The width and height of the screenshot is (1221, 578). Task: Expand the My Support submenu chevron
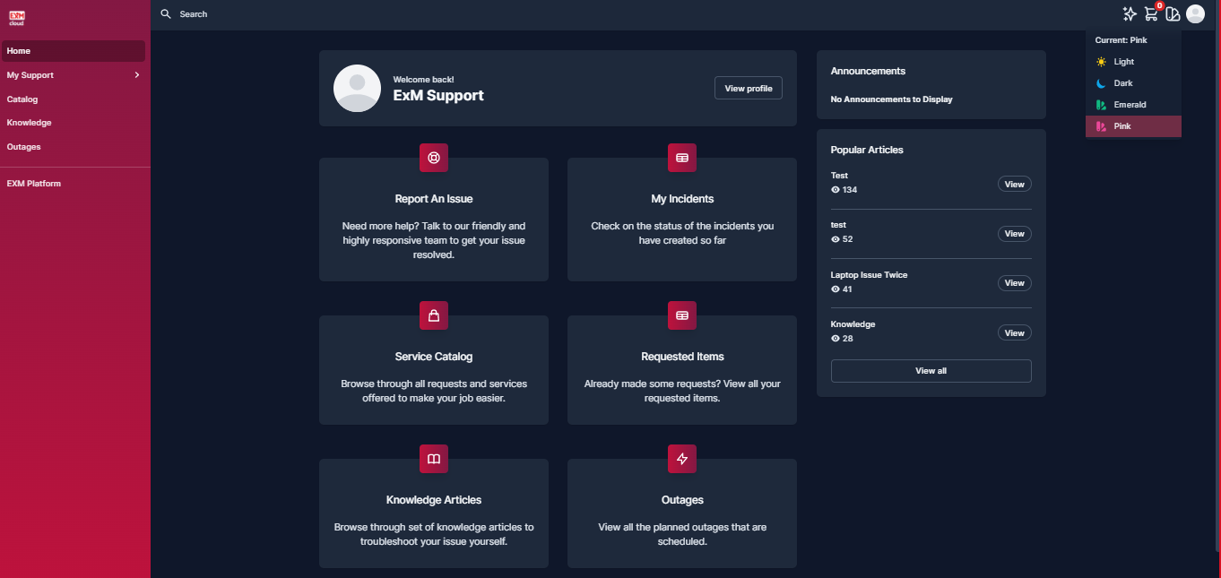coord(136,75)
